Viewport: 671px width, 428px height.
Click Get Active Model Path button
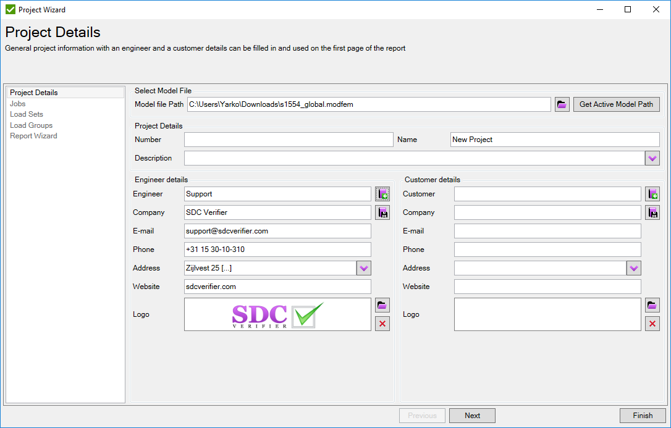click(x=616, y=104)
